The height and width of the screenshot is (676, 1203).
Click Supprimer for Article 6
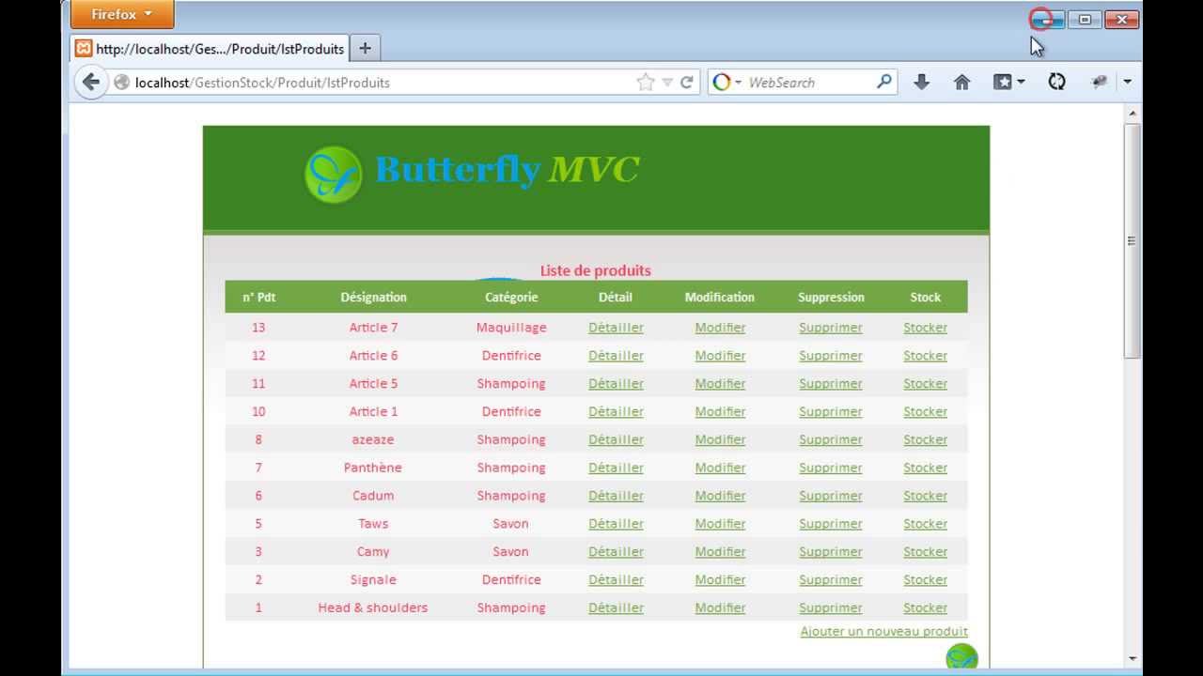831,355
